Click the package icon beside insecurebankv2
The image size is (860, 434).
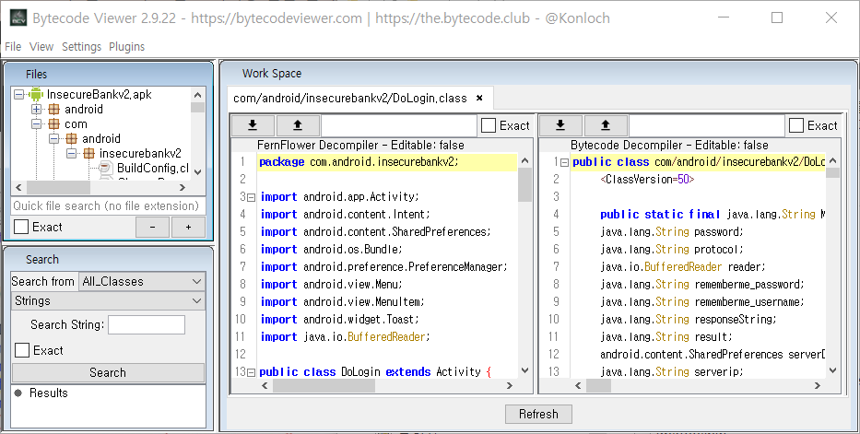click(x=88, y=154)
